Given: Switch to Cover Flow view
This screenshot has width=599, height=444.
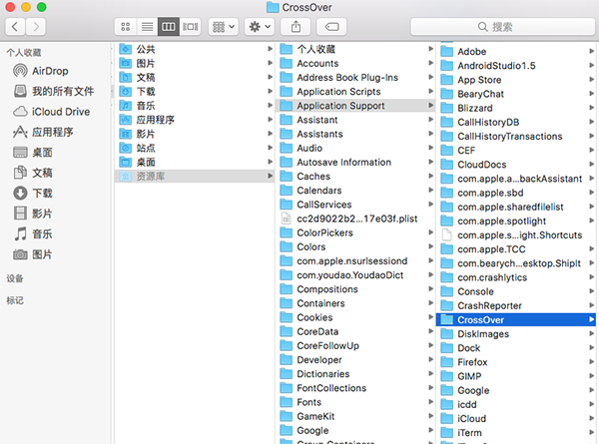Looking at the screenshot, I should click(x=192, y=26).
